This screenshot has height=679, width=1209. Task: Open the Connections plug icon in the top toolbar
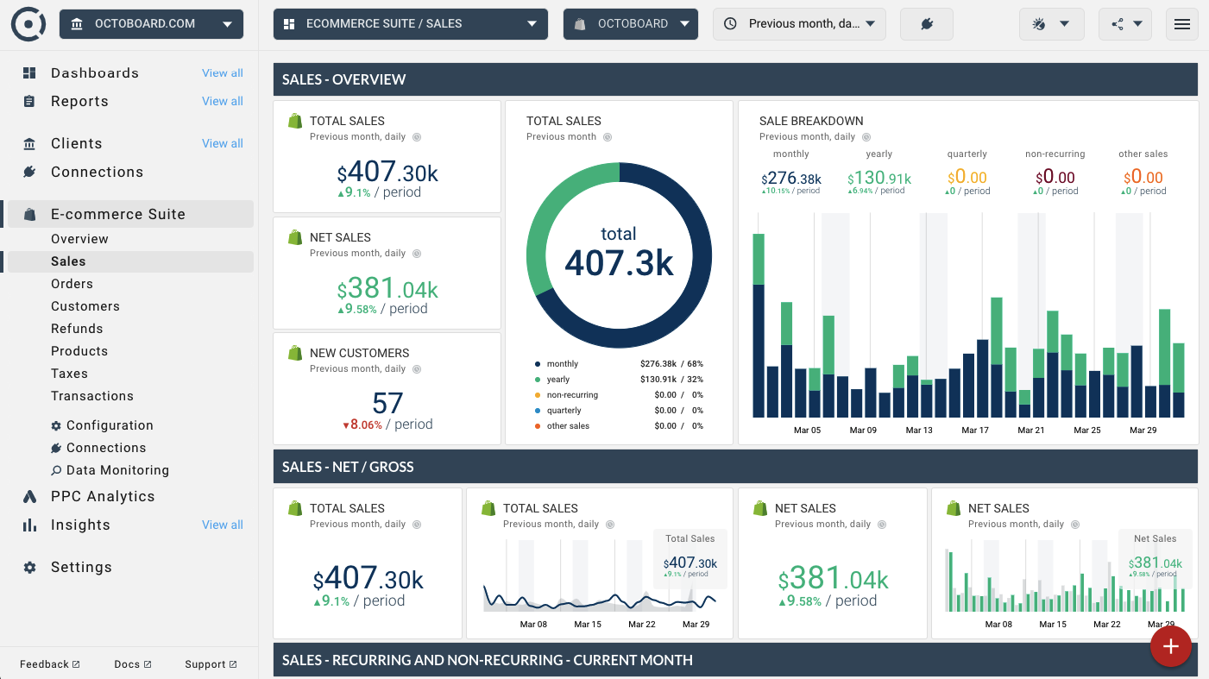(926, 24)
